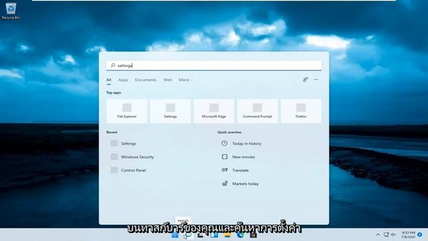Screen dimensions: 428x241
Task: Open File Explorer from Top apps
Action: click(126, 111)
